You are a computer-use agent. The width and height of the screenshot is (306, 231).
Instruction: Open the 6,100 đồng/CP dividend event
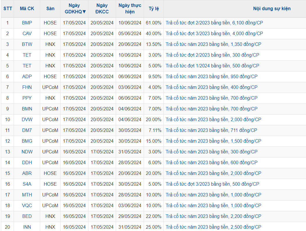coord(214,23)
